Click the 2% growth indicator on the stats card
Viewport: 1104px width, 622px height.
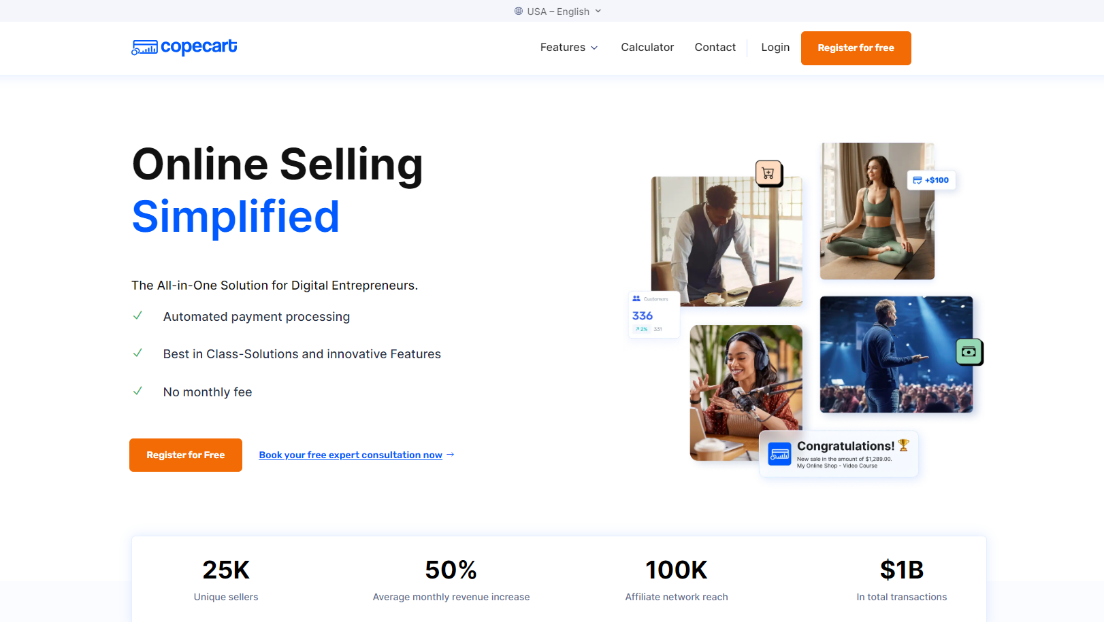(641, 328)
